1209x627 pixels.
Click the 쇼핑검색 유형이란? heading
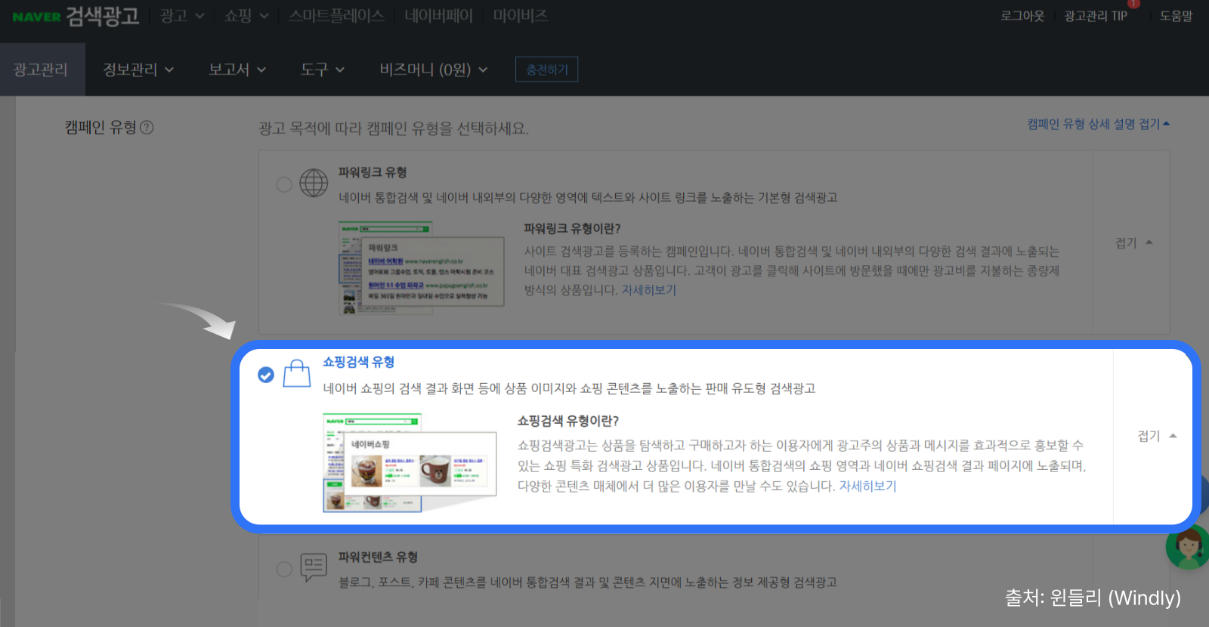(x=568, y=421)
